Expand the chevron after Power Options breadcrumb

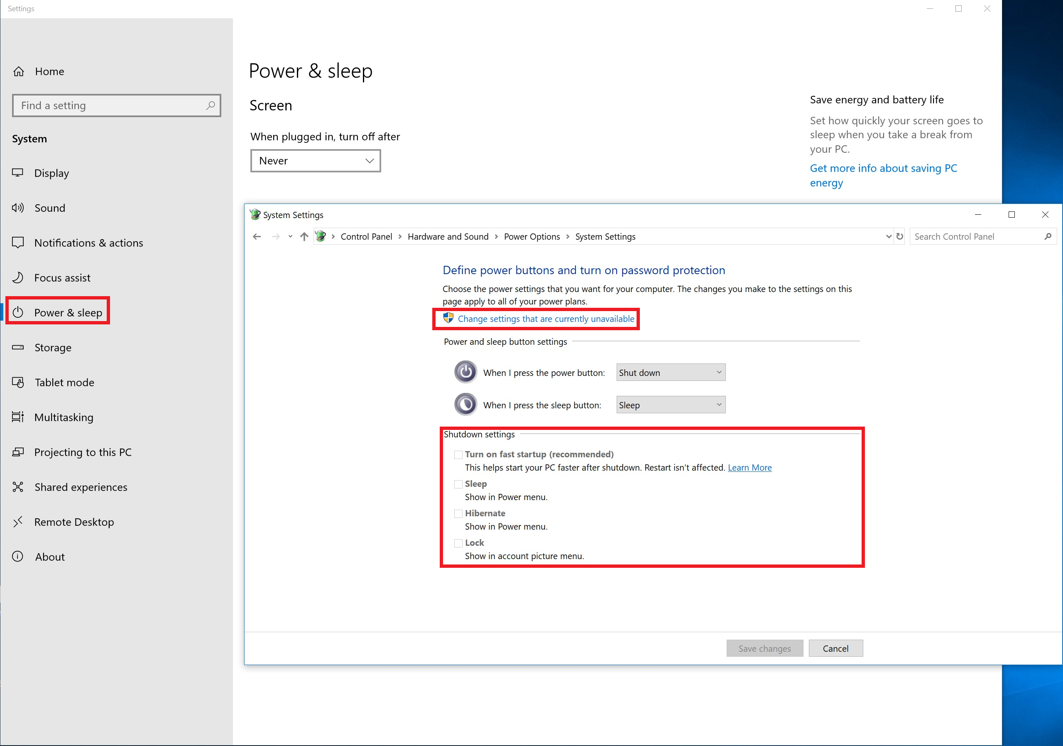point(568,237)
